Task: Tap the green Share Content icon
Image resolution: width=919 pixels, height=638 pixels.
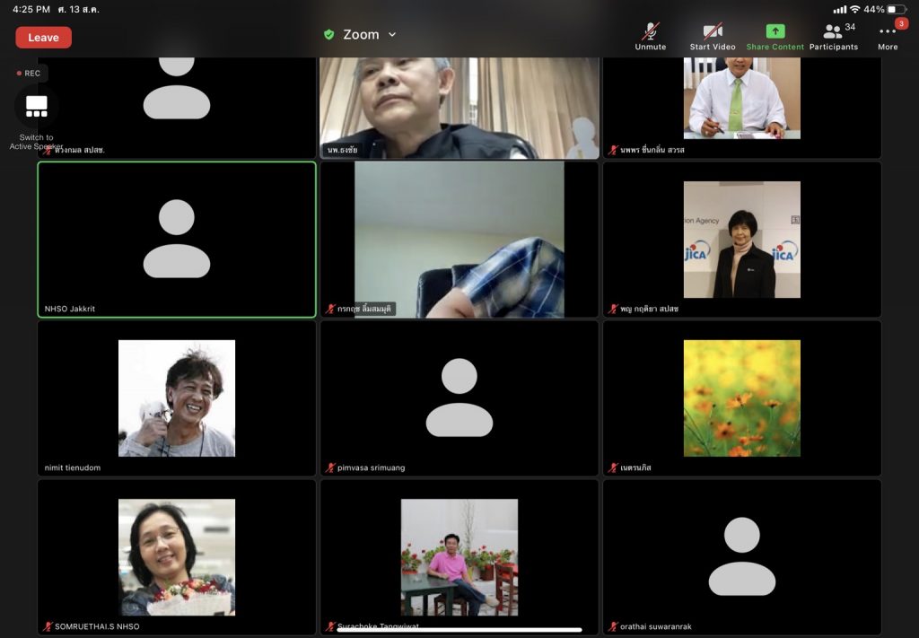Action: coord(775,34)
